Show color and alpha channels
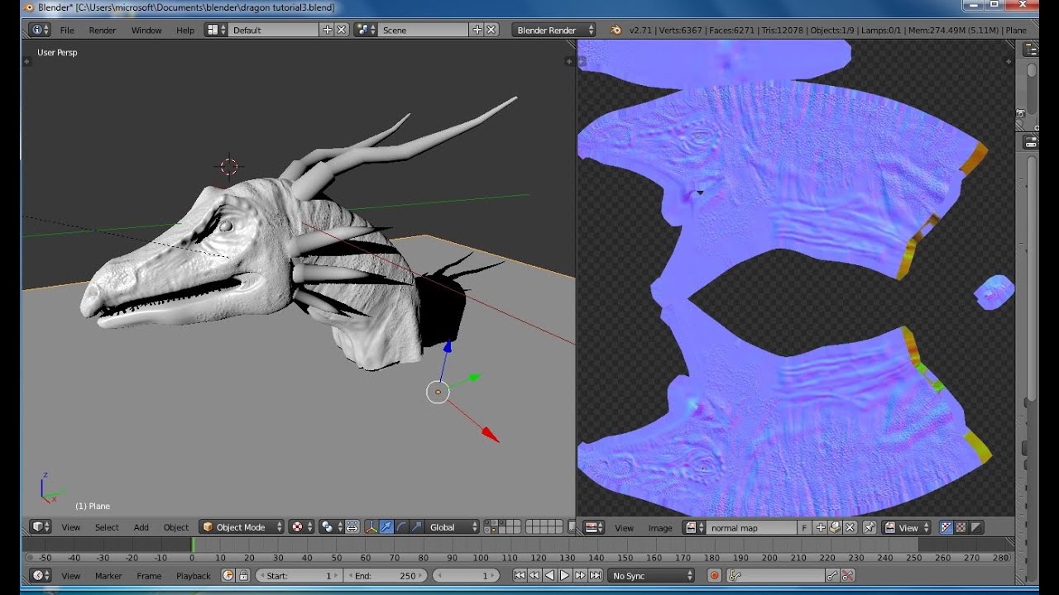Screen dimensions: 1059x595 (946, 527)
